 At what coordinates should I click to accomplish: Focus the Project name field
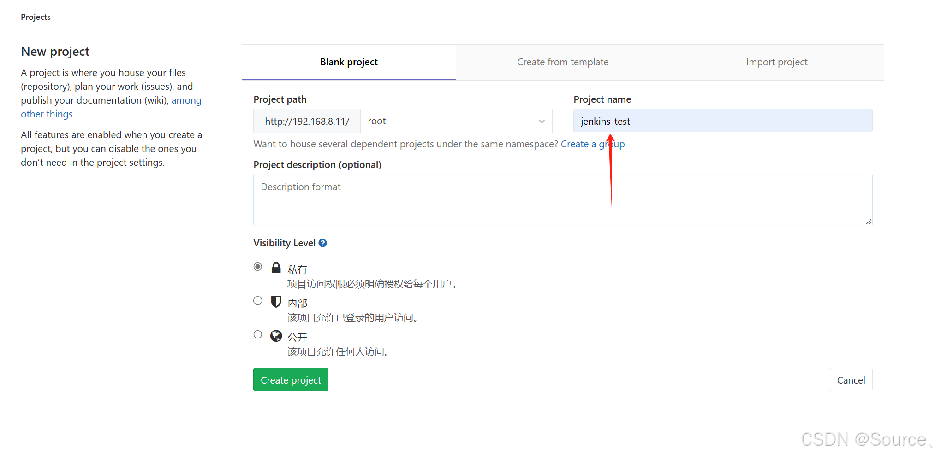tap(723, 121)
